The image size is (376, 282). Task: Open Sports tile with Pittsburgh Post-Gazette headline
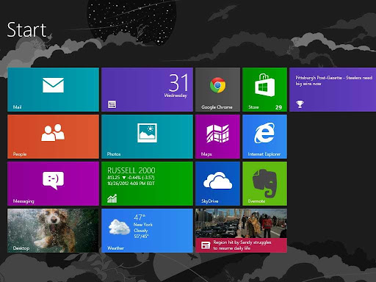333,90
